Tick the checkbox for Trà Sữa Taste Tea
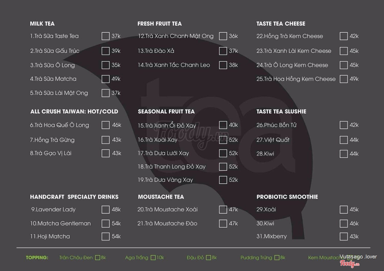384x271 pixels. [105, 36]
